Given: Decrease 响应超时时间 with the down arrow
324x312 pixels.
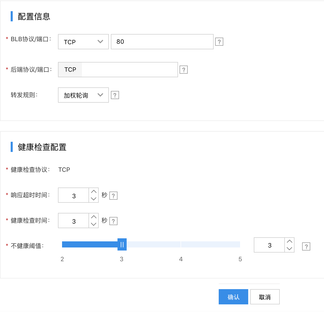Looking at the screenshot, I should point(94,199).
